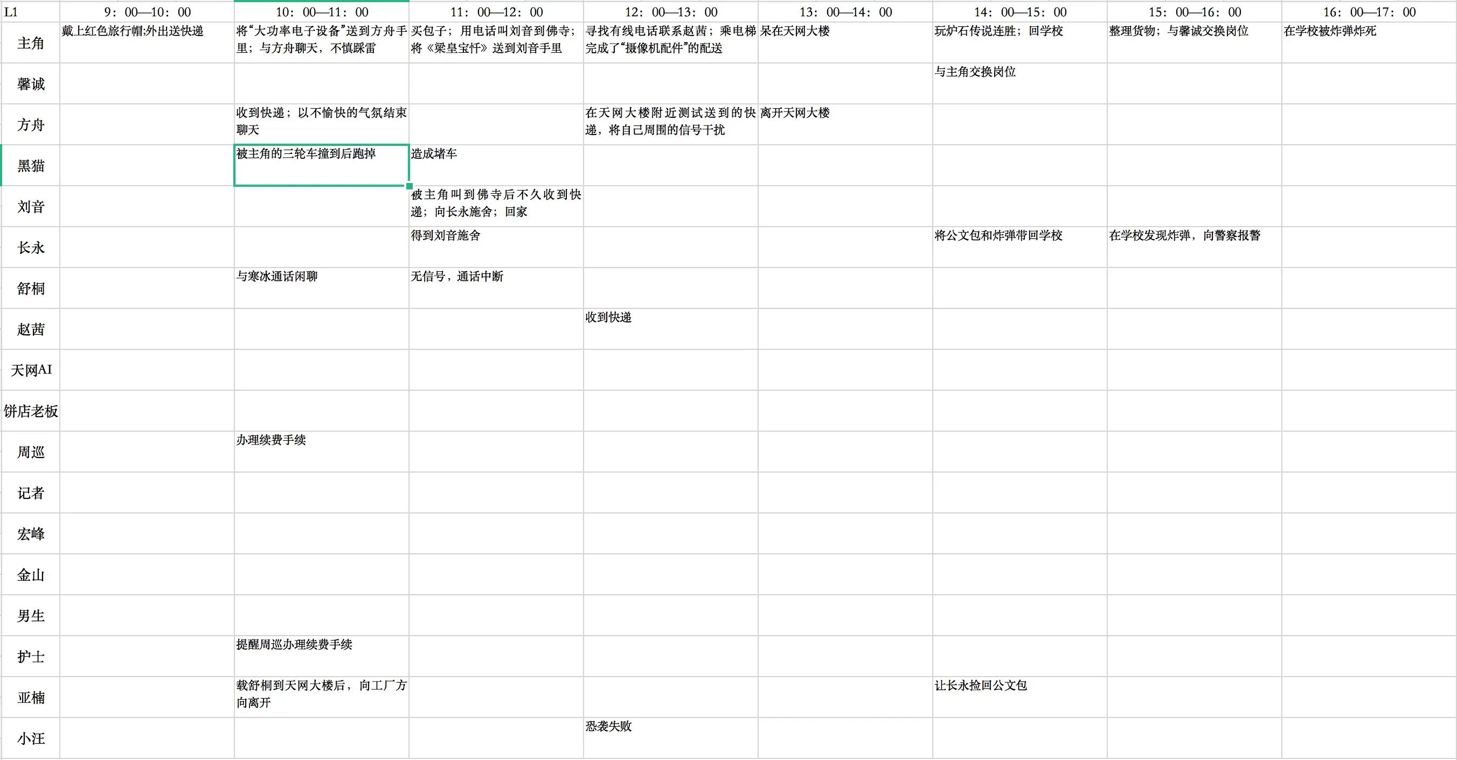This screenshot has width=1457, height=760.
Task: Select the row label '主角'
Action: (31, 43)
